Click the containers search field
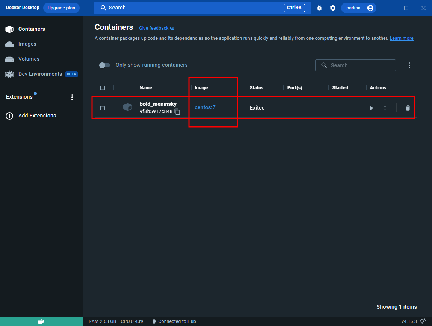 [x=355, y=65]
